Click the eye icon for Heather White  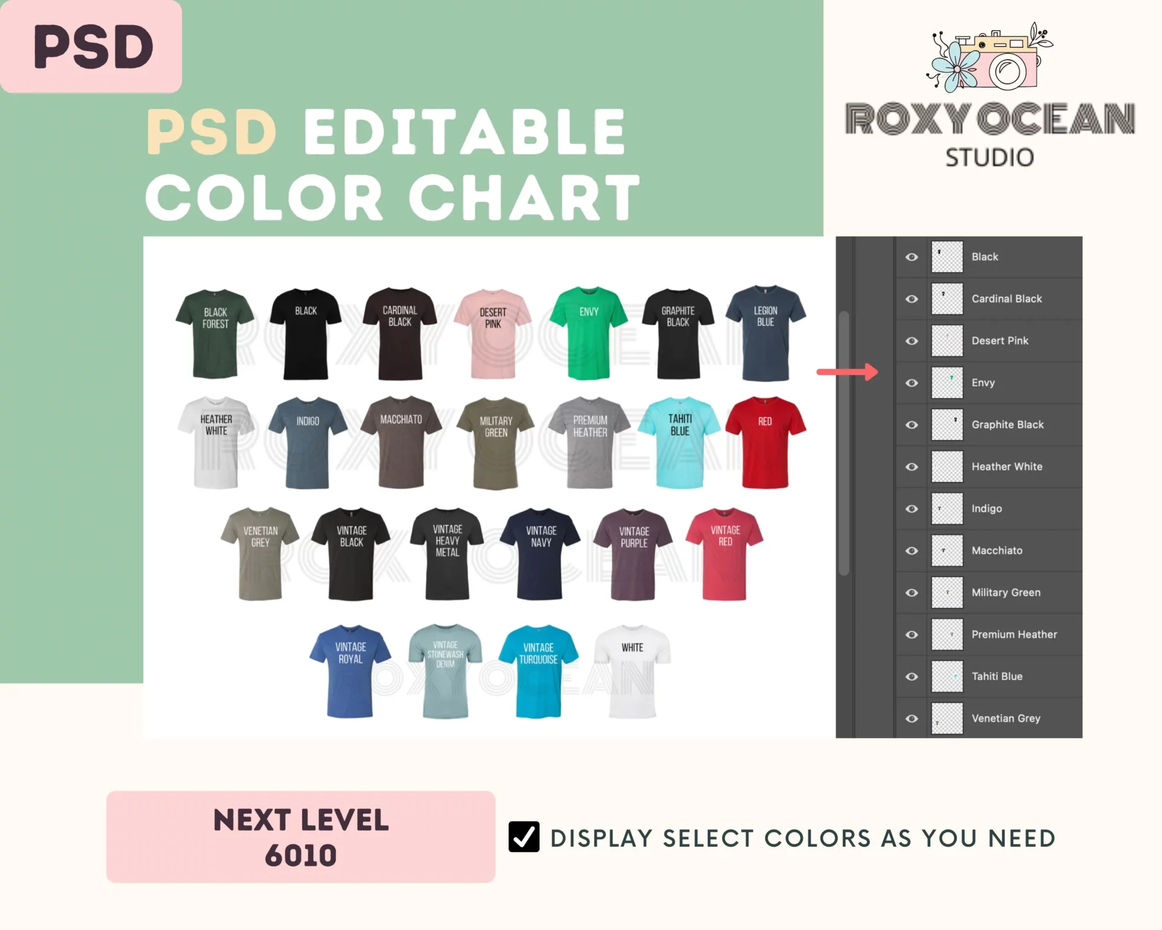[910, 466]
